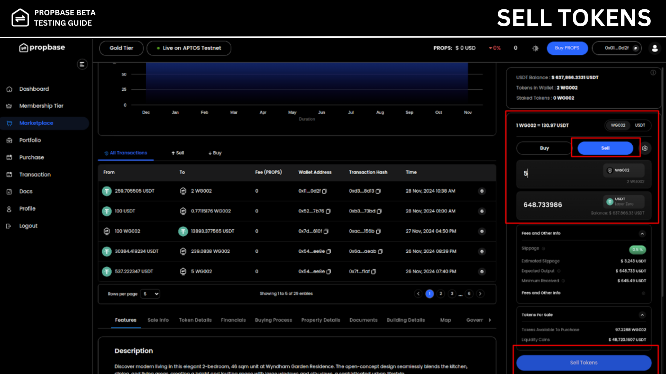Collapse Fees and Other Info section
Image resolution: width=666 pixels, height=374 pixels.
pyautogui.click(x=642, y=234)
